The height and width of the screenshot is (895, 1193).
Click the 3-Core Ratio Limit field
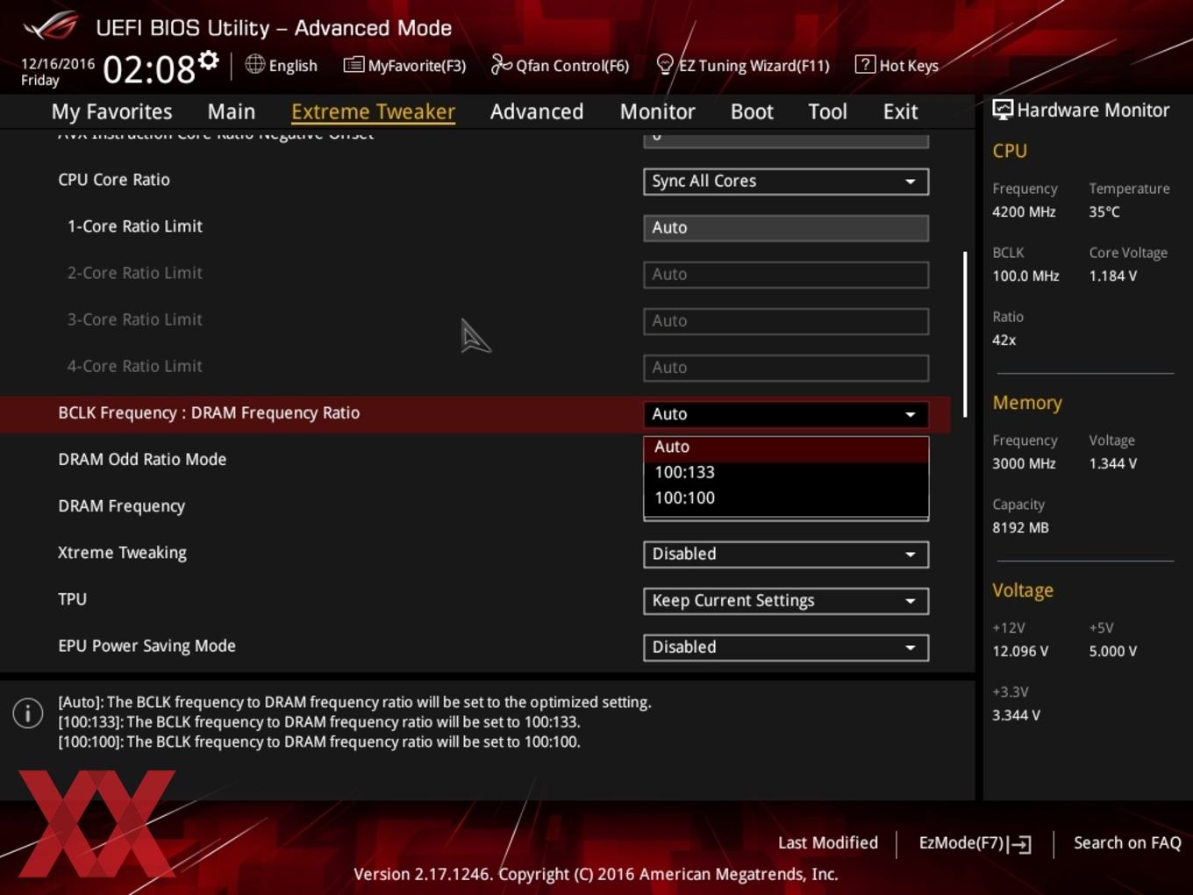(786, 320)
